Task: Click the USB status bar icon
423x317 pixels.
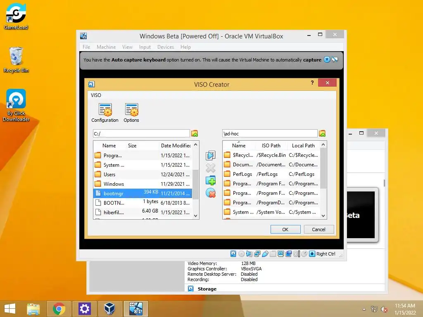Action: [x=265, y=254]
